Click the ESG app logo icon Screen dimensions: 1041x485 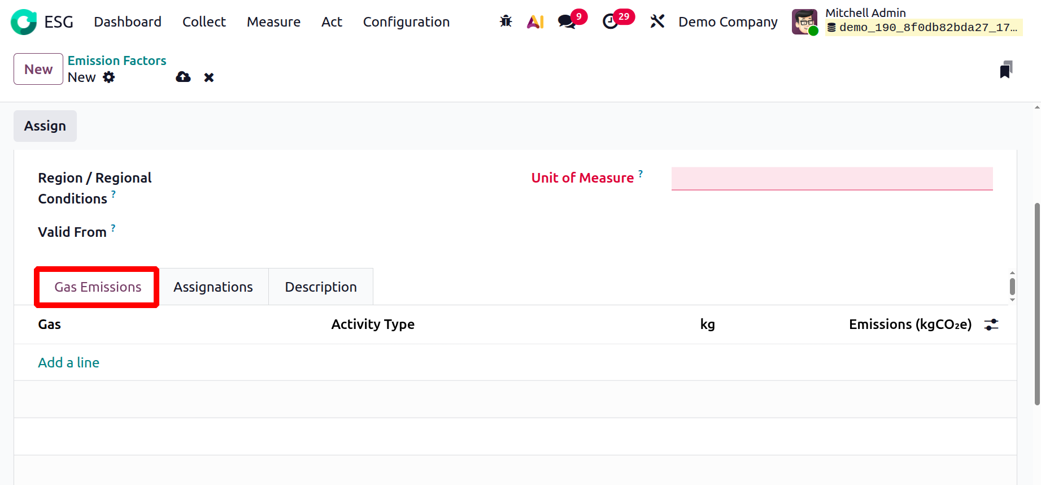[24, 22]
